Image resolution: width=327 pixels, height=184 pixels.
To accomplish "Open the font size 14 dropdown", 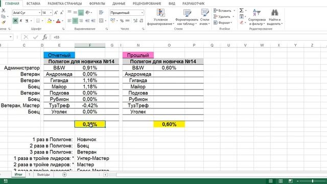I will point(51,13).
